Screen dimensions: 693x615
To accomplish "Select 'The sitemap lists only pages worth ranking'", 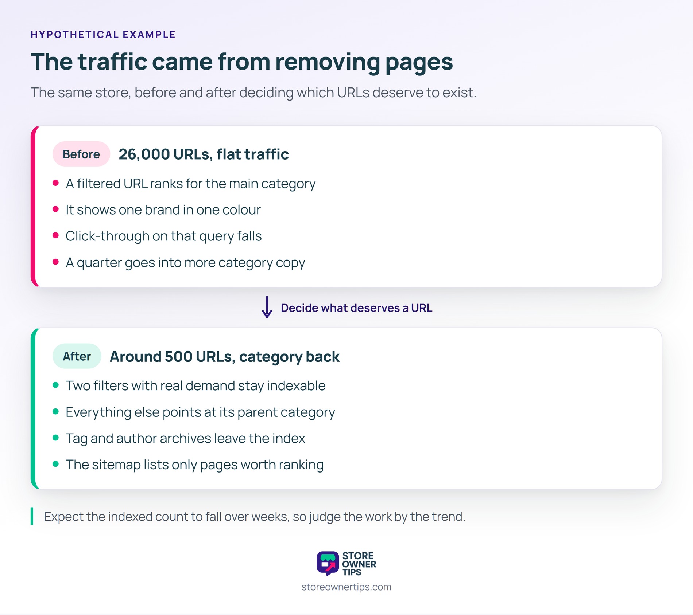I will tap(194, 465).
